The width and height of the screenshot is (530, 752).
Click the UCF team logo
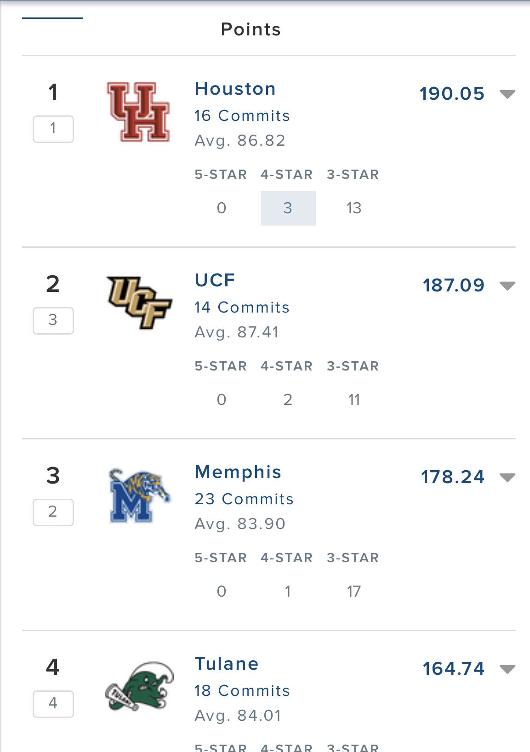[139, 303]
